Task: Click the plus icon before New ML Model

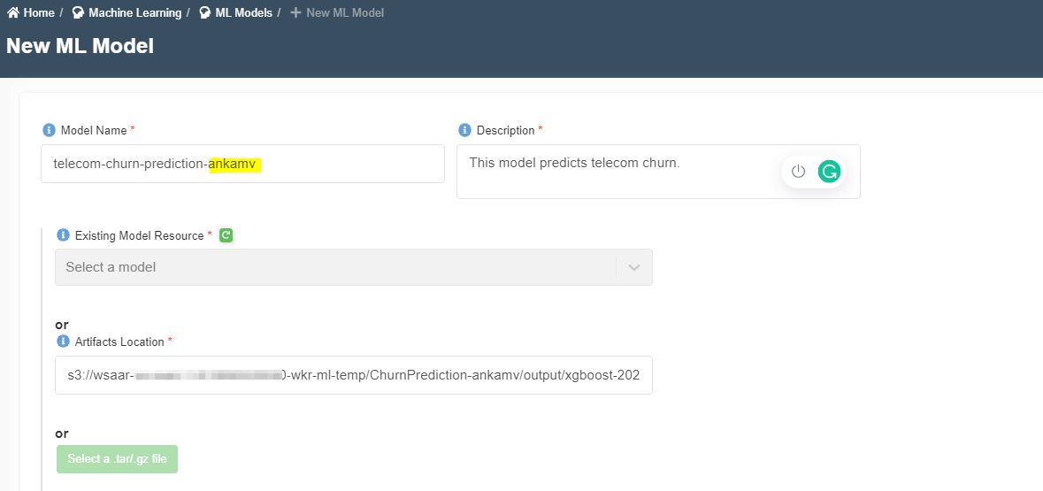Action: pos(296,12)
